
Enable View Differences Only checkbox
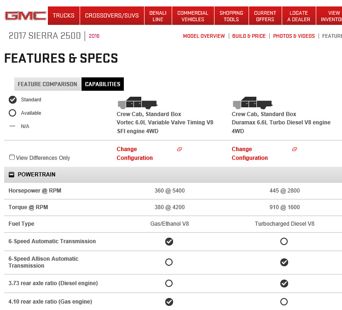[x=12, y=158]
